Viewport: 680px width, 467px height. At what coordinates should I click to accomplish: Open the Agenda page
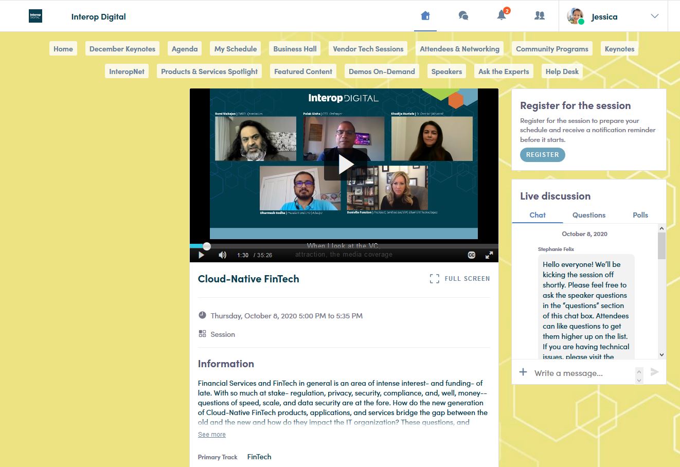click(x=185, y=49)
